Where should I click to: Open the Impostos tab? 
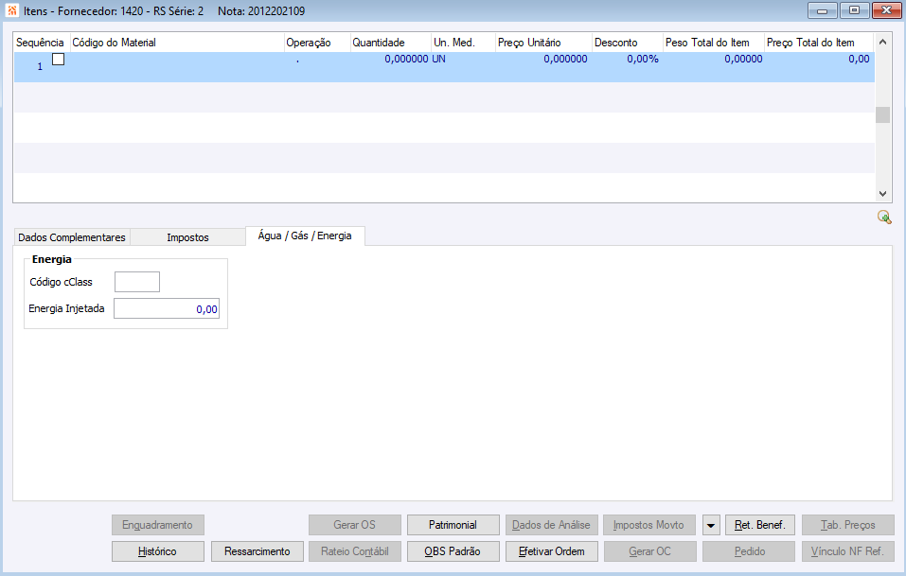pyautogui.click(x=187, y=237)
